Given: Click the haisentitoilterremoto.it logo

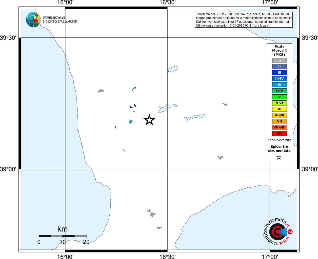Looking at the screenshot, I should 277,231.
